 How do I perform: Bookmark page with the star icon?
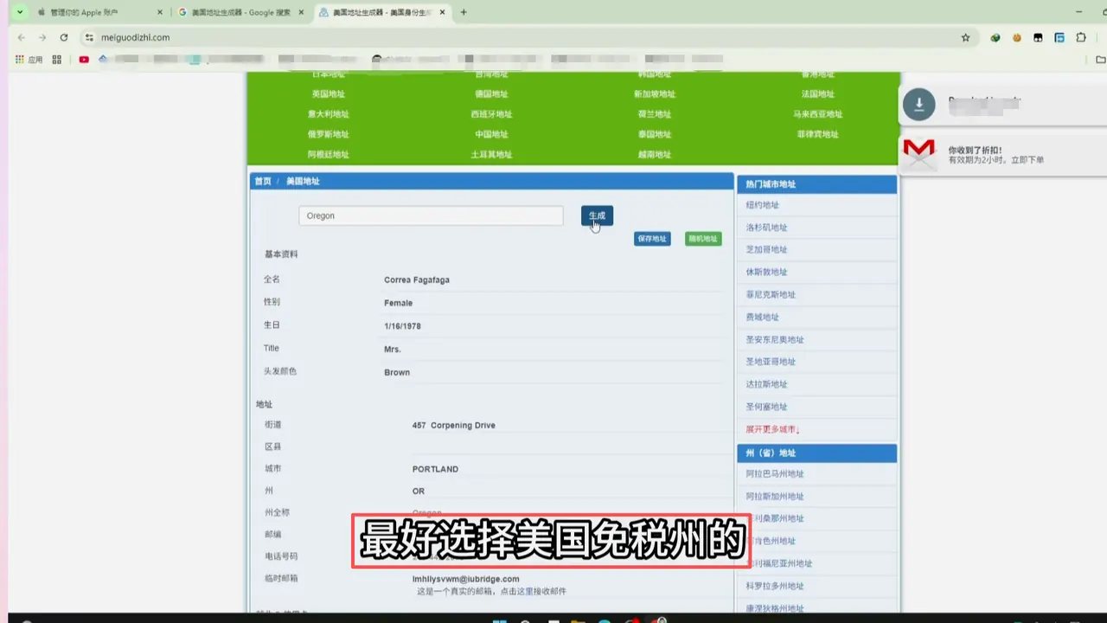965,37
